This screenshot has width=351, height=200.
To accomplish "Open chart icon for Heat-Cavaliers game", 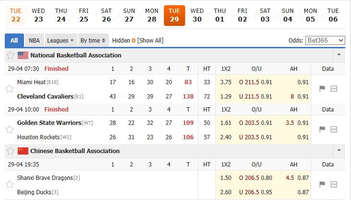I will (334, 89).
